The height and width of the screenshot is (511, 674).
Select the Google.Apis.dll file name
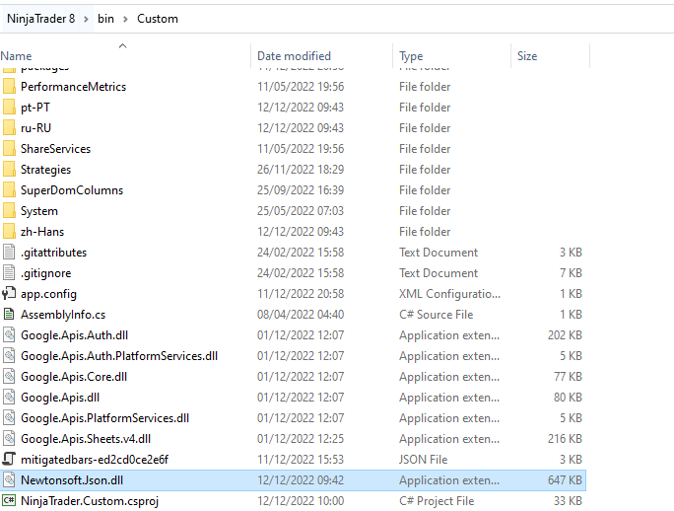click(60, 397)
